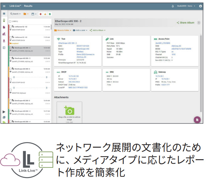Check the EtherScope nXG 300-3 10:49 AM checkbox

[11, 101]
